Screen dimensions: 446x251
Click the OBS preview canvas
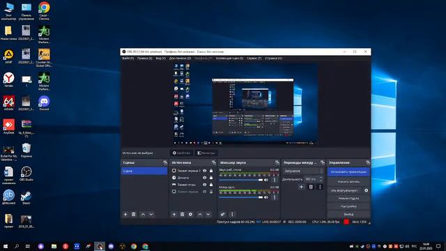(245, 104)
